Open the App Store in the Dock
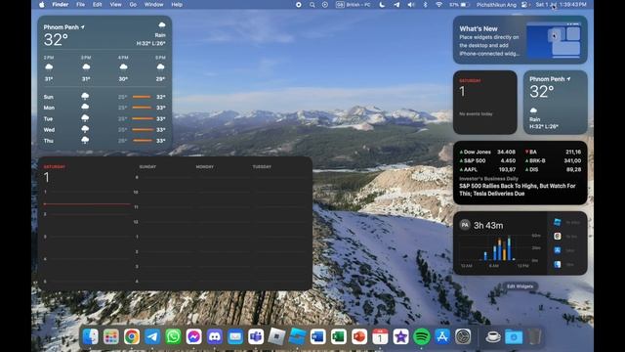 pyautogui.click(x=442, y=336)
